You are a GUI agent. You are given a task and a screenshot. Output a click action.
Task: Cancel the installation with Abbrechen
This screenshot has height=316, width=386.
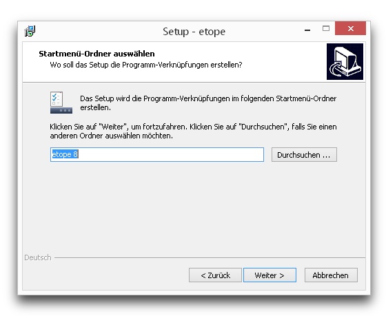pos(331,275)
